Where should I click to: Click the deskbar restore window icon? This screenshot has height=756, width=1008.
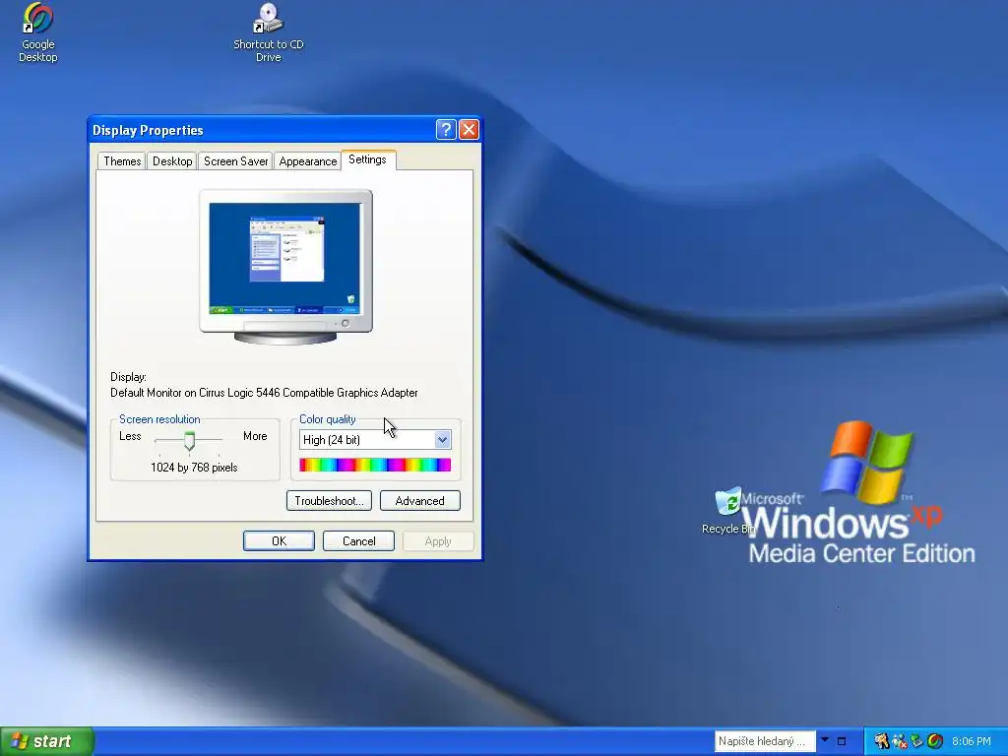pyautogui.click(x=842, y=741)
